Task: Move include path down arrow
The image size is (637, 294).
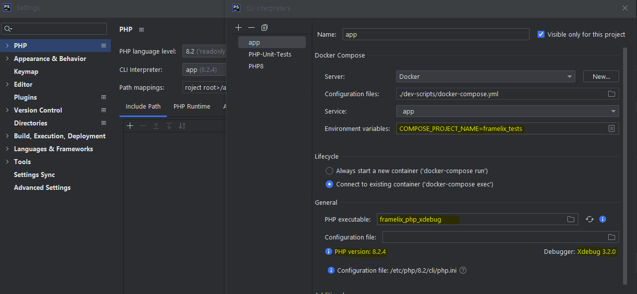Action: pos(169,126)
